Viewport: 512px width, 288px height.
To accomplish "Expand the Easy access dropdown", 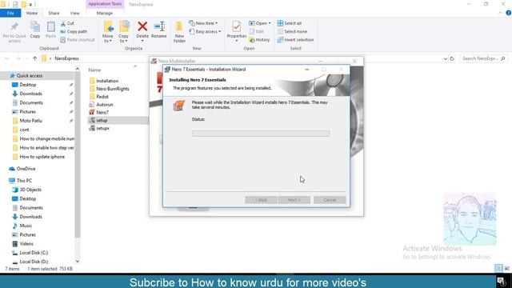I will (205, 31).
